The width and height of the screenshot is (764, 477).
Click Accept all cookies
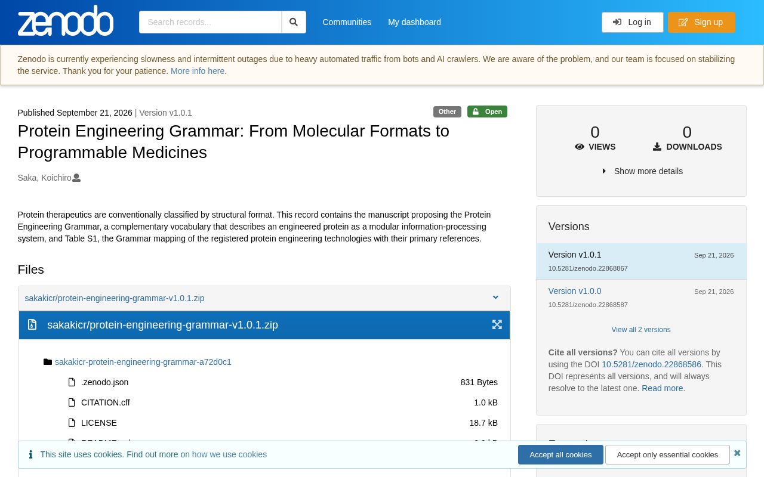pyautogui.click(x=560, y=454)
